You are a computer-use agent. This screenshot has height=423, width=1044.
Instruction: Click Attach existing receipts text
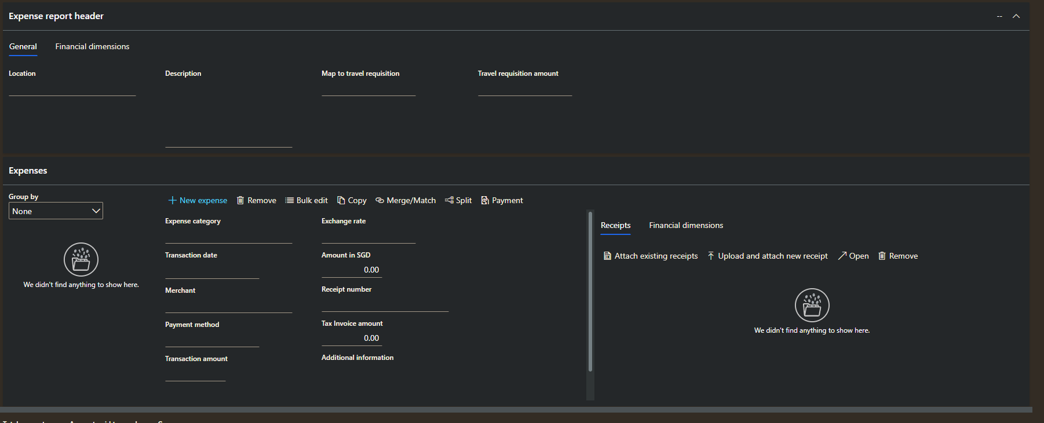656,256
